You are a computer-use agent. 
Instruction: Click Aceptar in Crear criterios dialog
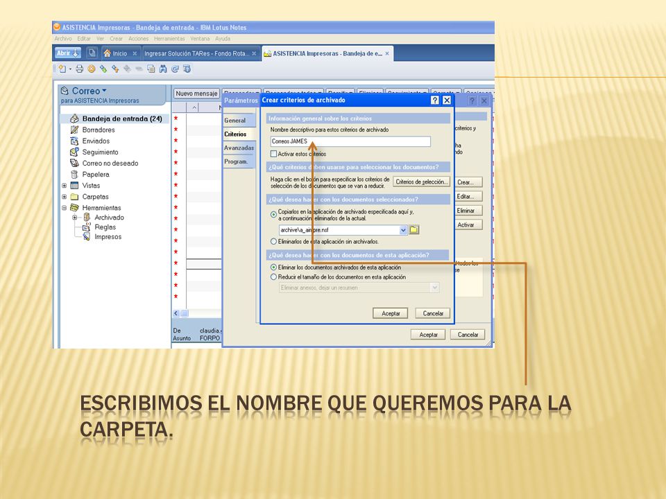coord(391,313)
